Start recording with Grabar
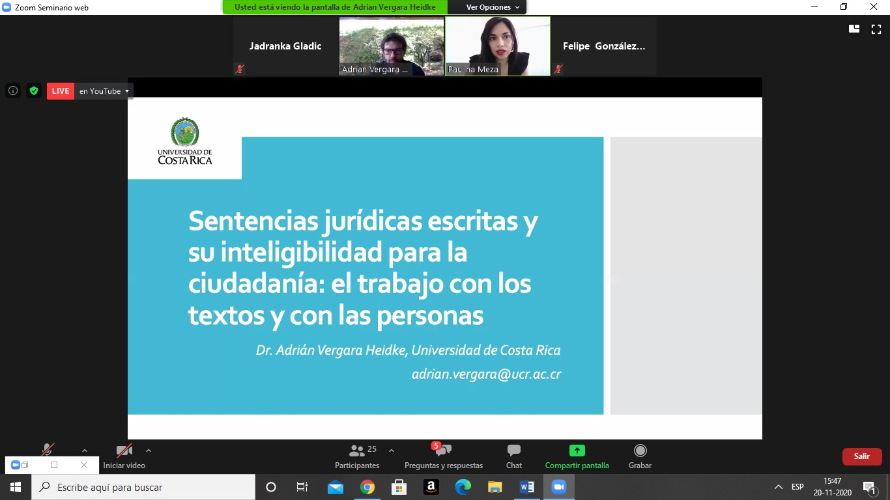Image resolution: width=890 pixels, height=500 pixels. click(x=640, y=456)
